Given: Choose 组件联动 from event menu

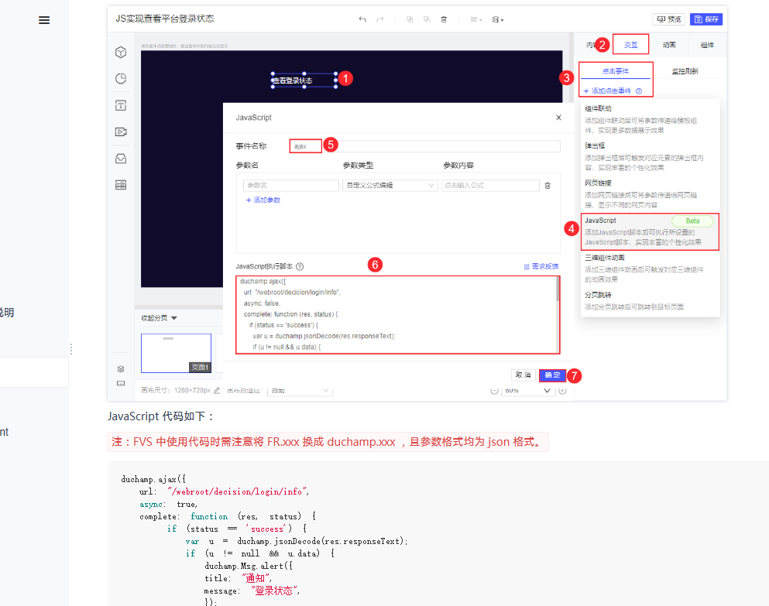Looking at the screenshot, I should (x=651, y=119).
